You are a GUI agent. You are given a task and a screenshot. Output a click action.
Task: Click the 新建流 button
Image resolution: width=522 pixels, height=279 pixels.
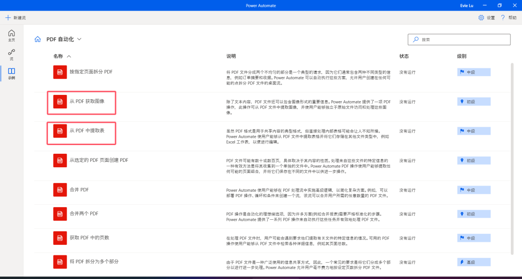coord(15,18)
